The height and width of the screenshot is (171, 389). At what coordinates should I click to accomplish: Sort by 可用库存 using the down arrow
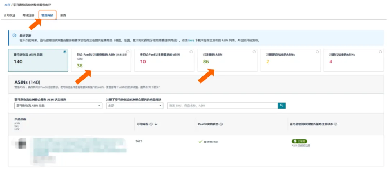click(x=156, y=124)
